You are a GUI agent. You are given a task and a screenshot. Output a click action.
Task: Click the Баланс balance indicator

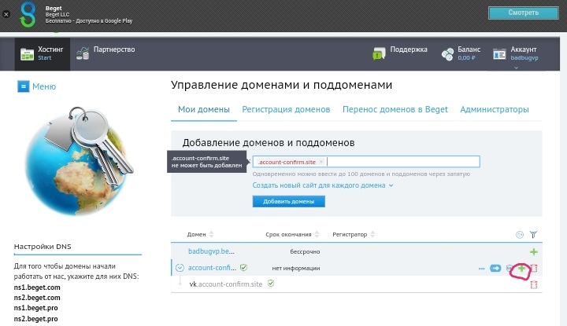pos(459,53)
